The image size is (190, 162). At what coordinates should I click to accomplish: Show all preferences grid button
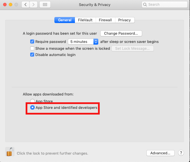[x=45, y=5]
